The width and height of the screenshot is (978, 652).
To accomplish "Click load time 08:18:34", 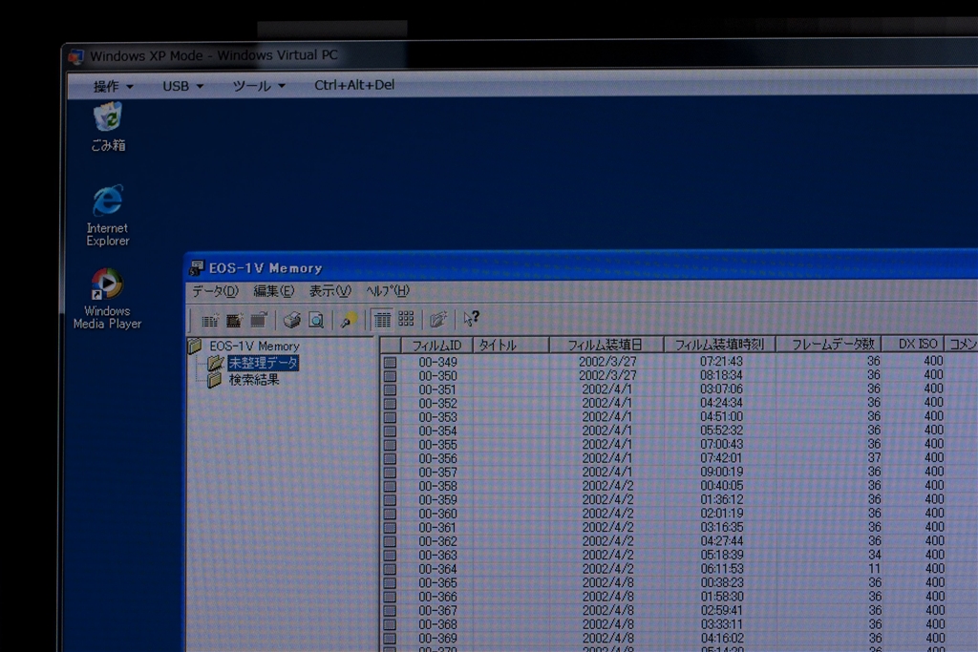I will tap(721, 375).
